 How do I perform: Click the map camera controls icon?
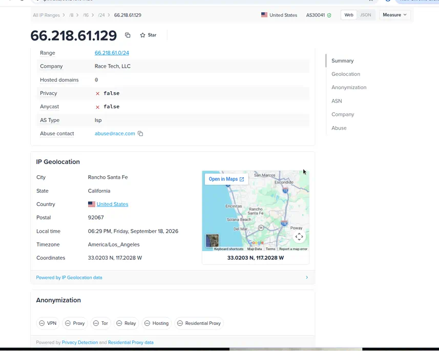(x=299, y=237)
